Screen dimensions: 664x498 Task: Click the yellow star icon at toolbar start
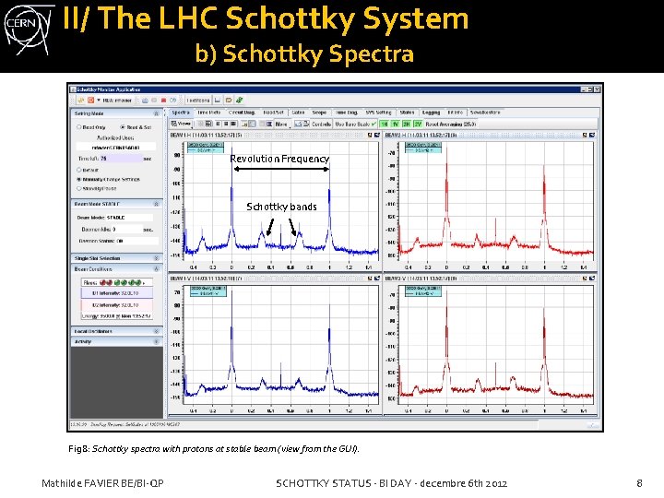click(x=81, y=101)
